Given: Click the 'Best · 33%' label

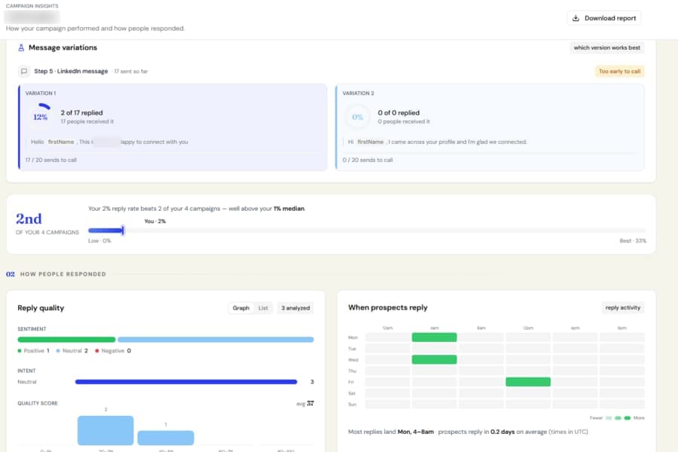Looking at the screenshot, I should coord(633,241).
